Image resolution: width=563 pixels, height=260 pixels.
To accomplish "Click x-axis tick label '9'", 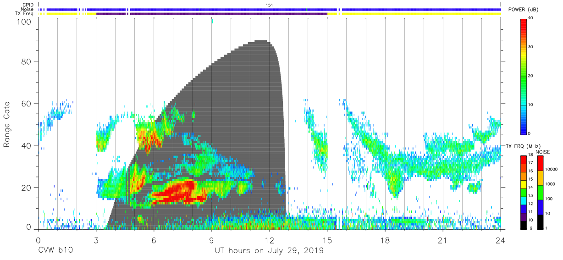I will (212, 241).
